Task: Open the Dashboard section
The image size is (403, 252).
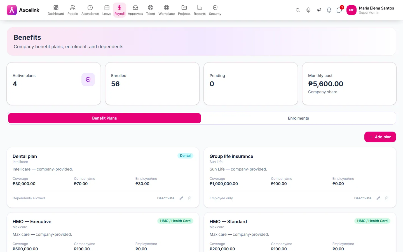Action: coord(56,10)
